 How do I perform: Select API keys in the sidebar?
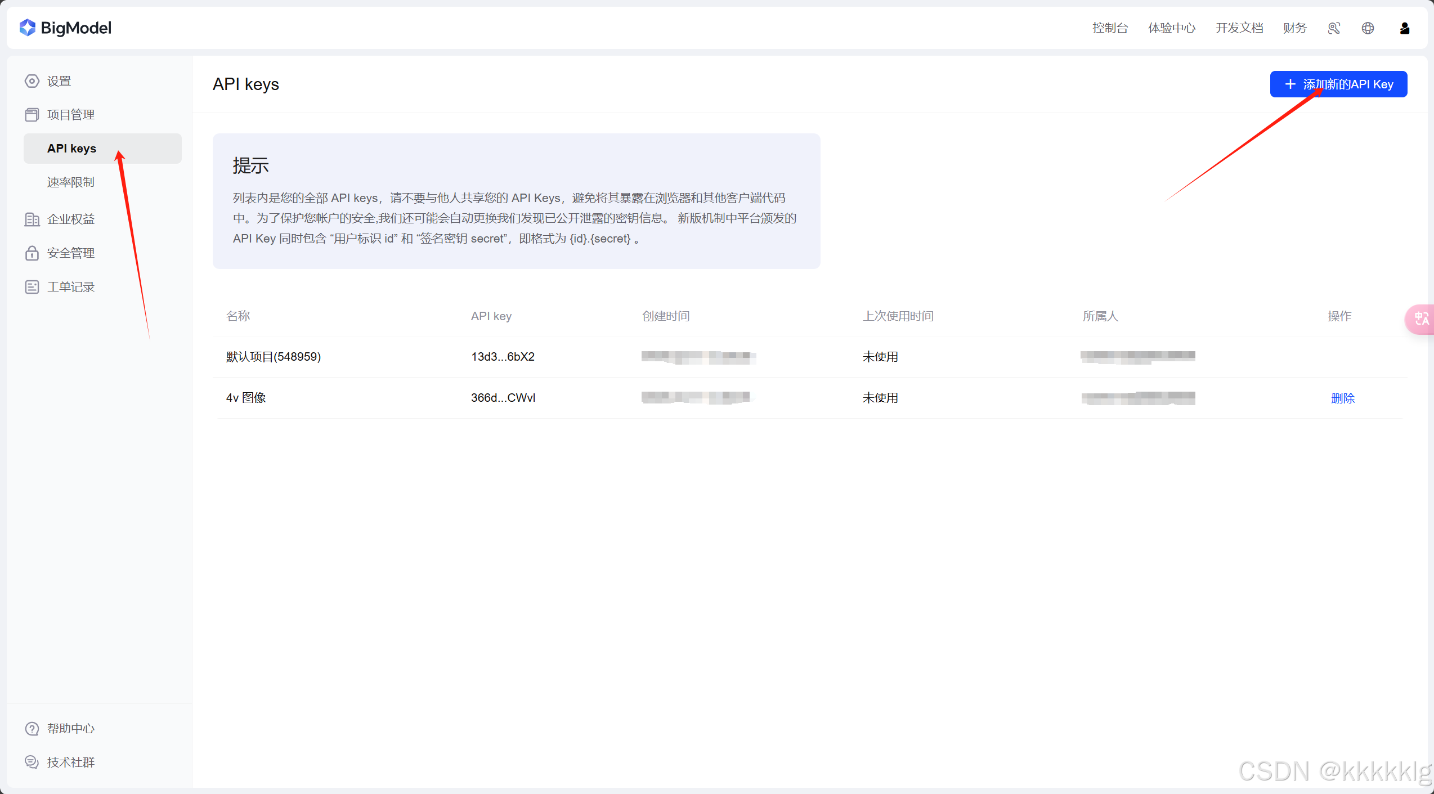(71, 148)
